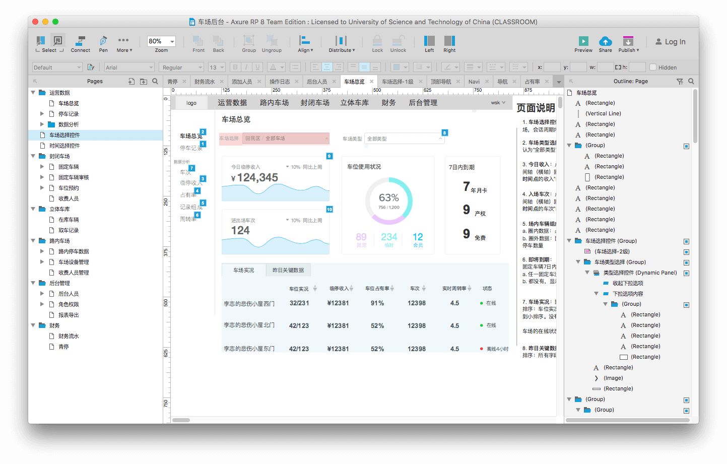
Task: Click the Distribute toolbar icon
Action: (x=341, y=41)
